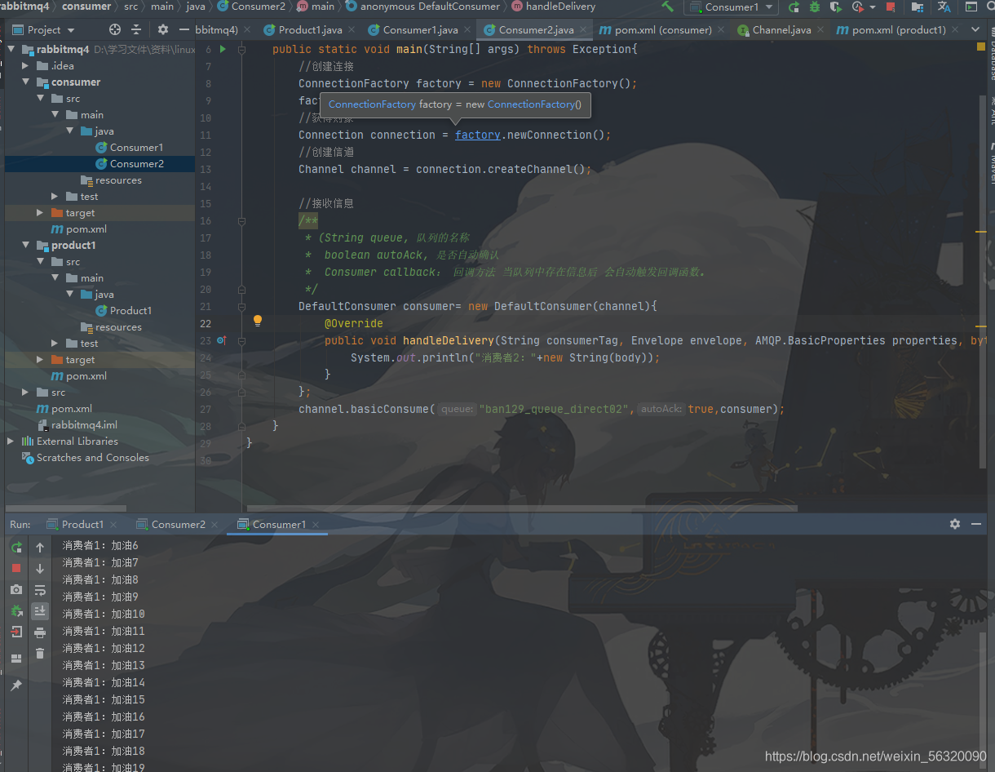Toggle code fold marker at line 16 comment
Viewport: 995px width, 772px height.
(242, 220)
